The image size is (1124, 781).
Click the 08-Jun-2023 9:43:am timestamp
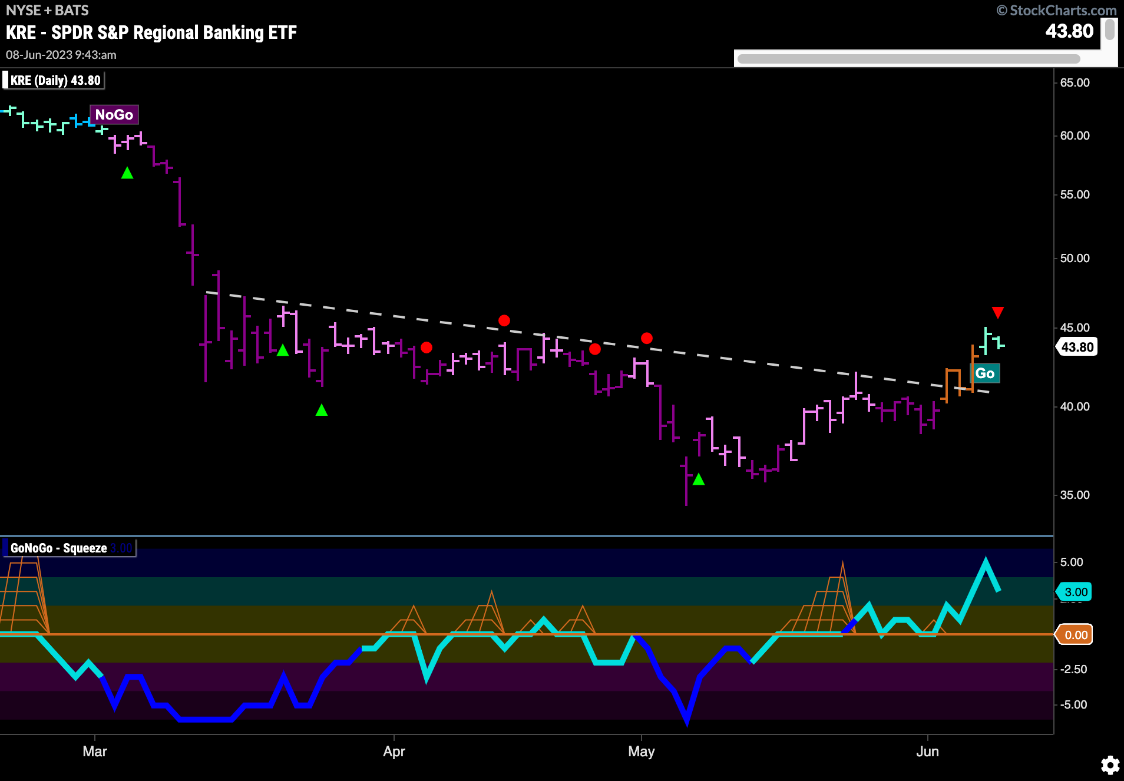tap(61, 55)
